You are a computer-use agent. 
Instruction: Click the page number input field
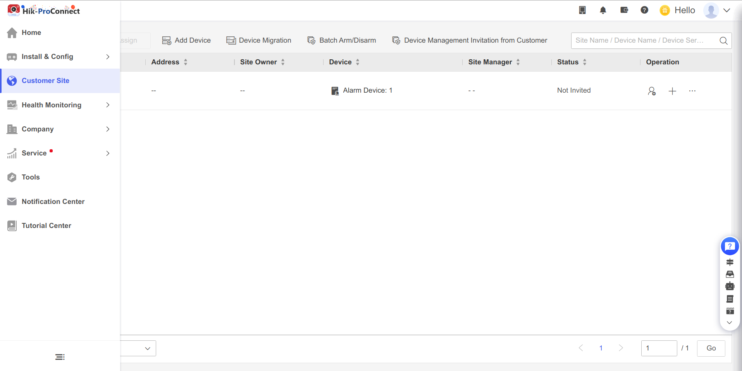point(659,348)
